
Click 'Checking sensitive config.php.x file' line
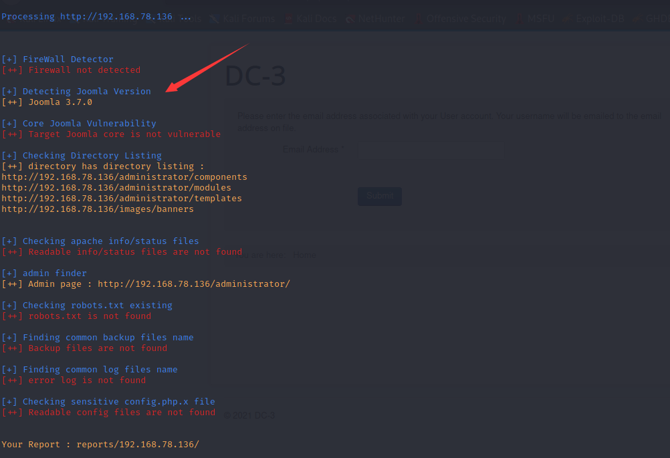pyautogui.click(x=108, y=401)
